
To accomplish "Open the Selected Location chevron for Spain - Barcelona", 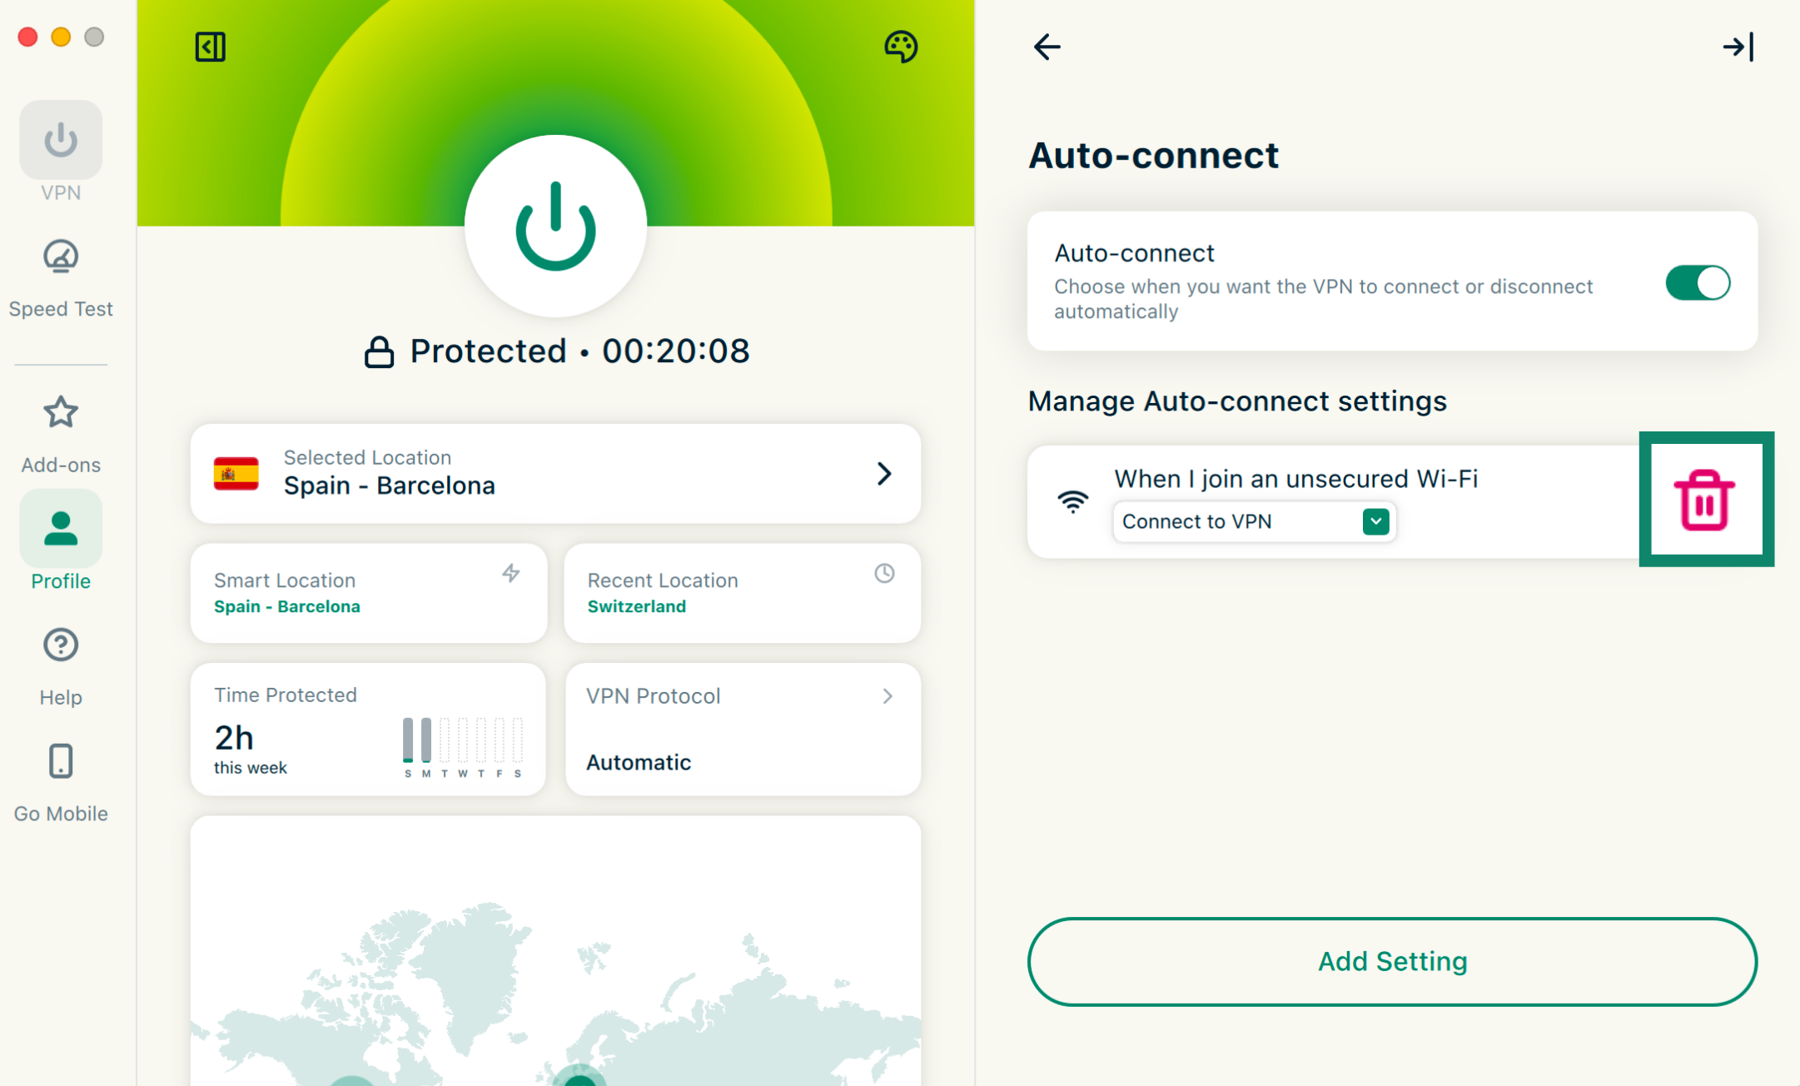I will pos(884,474).
